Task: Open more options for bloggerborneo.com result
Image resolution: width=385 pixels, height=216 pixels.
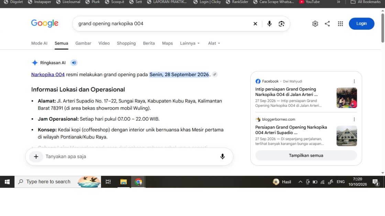Action: point(354,119)
